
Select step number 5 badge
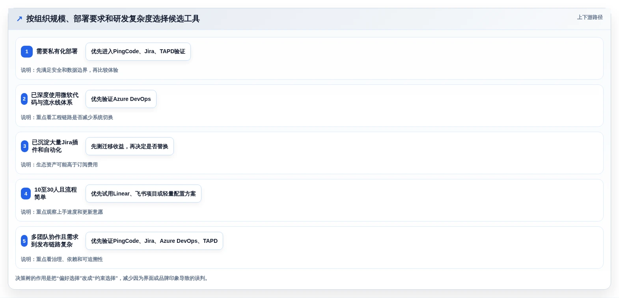[24, 241]
